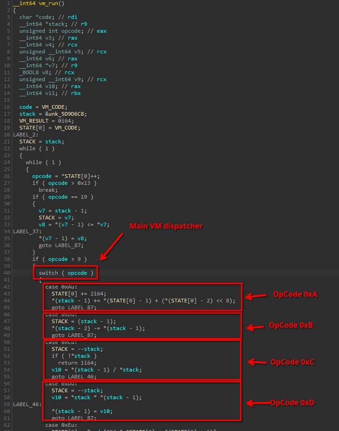339x431 pixels.
Task: Click the "case 0xEu:" label
Action: [61, 425]
